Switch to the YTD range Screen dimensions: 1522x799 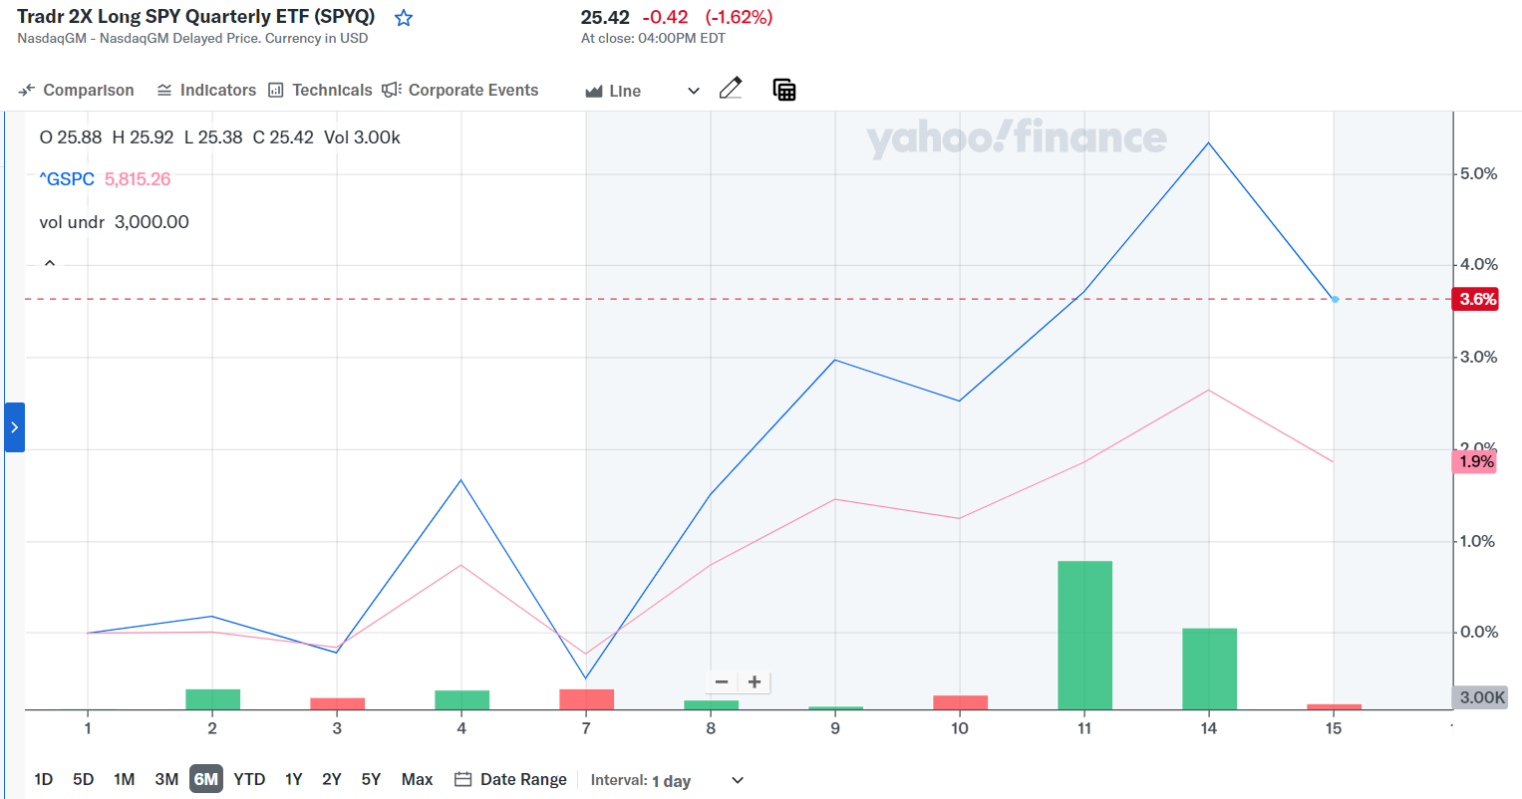pyautogui.click(x=249, y=779)
